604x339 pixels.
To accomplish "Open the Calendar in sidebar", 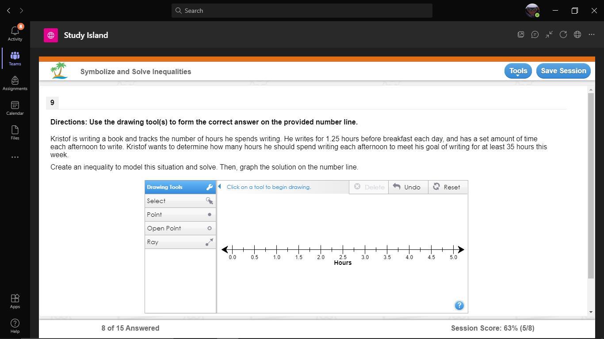I will coord(15,108).
